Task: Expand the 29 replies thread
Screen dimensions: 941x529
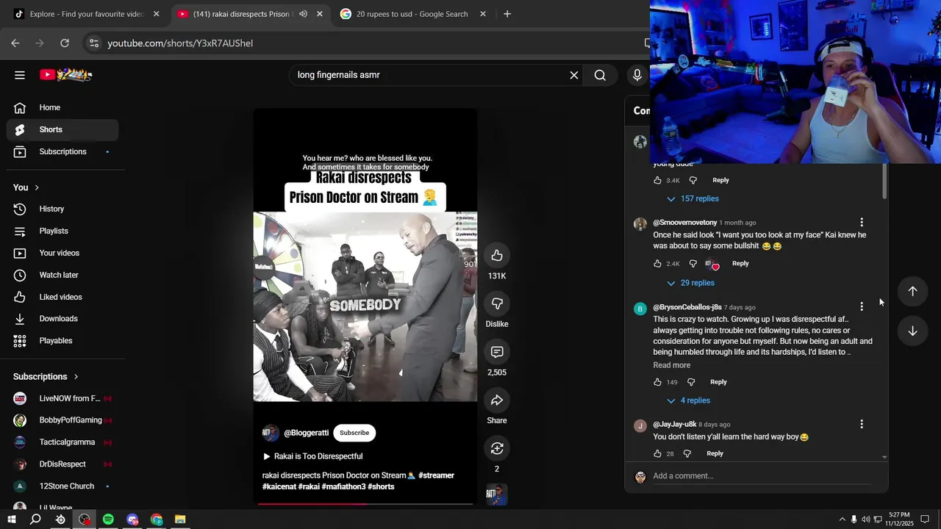Action: point(690,283)
